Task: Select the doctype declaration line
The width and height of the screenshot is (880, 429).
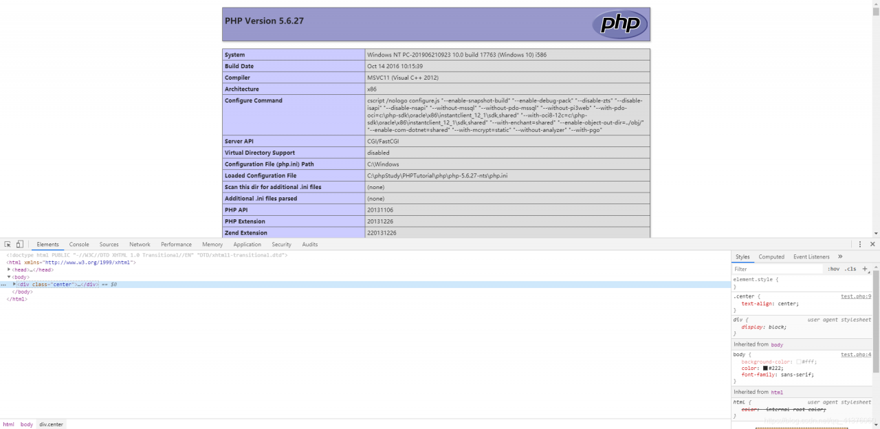Action: click(x=146, y=255)
